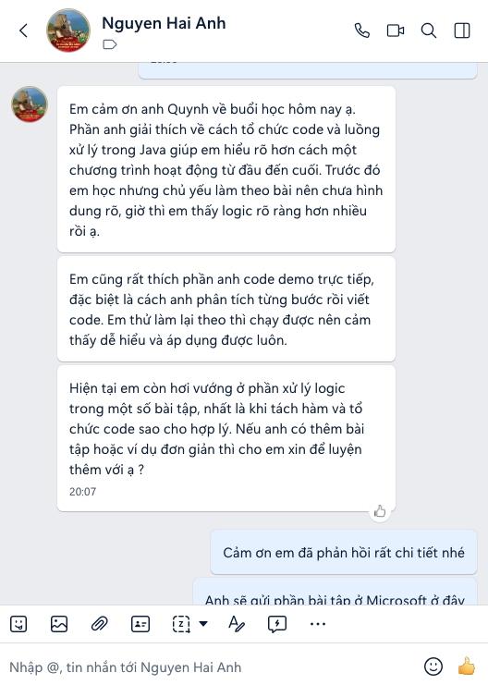Open the label tag under contact name
488x685 pixels.
coord(110,44)
